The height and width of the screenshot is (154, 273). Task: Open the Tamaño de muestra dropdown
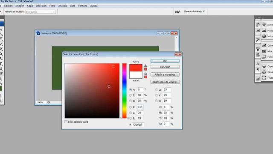click(41, 12)
